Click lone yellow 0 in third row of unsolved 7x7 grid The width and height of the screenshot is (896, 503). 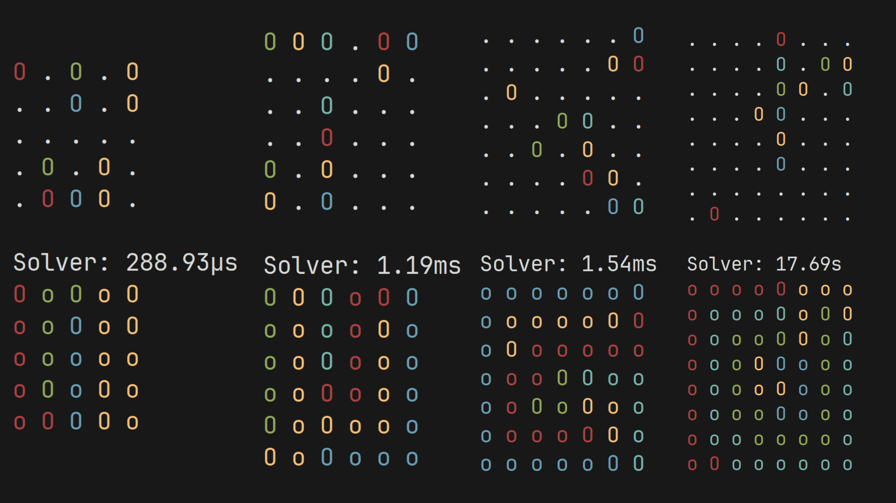pos(511,93)
